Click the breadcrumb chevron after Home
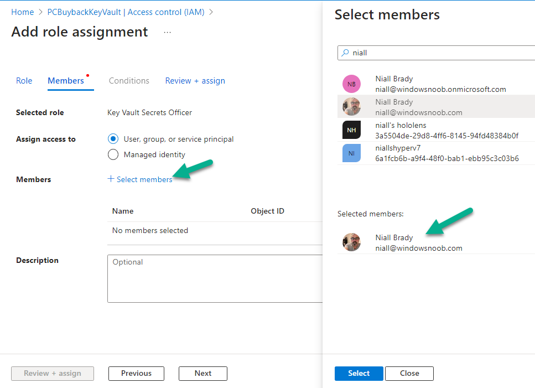 40,12
